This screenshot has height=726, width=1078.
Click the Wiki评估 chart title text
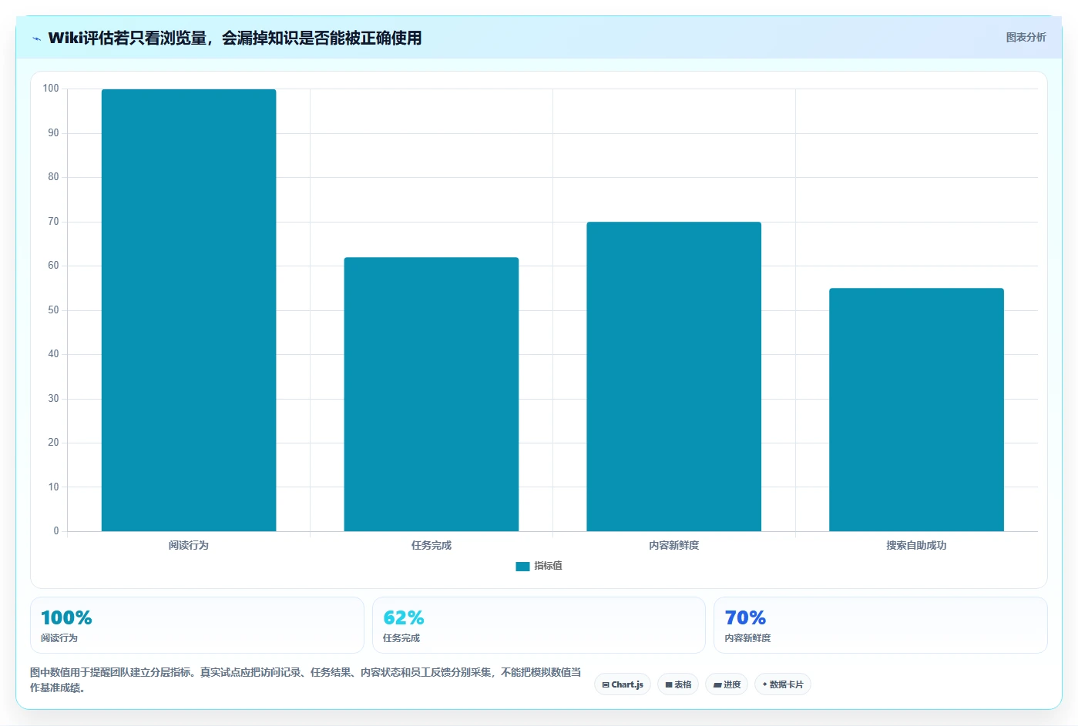235,38
